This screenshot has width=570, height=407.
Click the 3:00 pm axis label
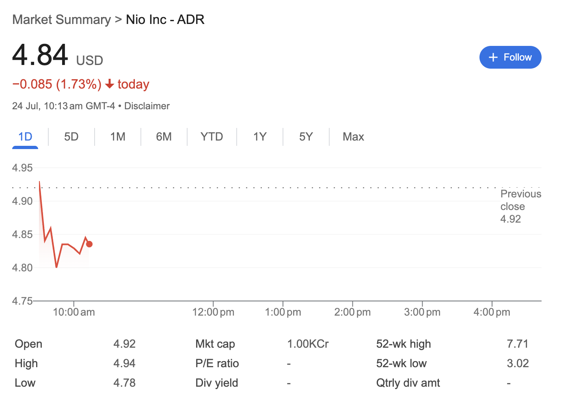(422, 312)
